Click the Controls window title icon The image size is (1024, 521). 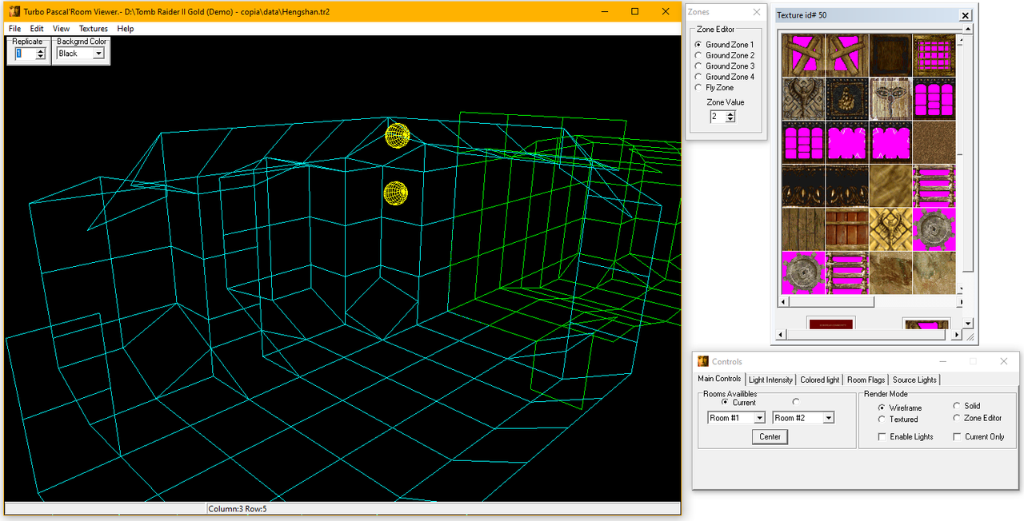pyautogui.click(x=703, y=362)
